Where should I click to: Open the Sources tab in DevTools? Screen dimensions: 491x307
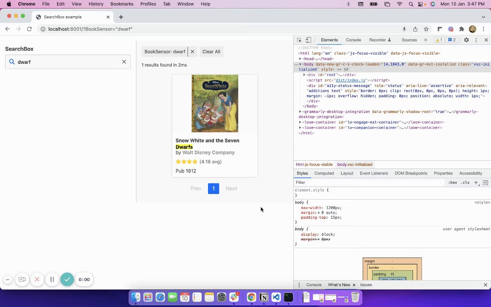tap(409, 40)
